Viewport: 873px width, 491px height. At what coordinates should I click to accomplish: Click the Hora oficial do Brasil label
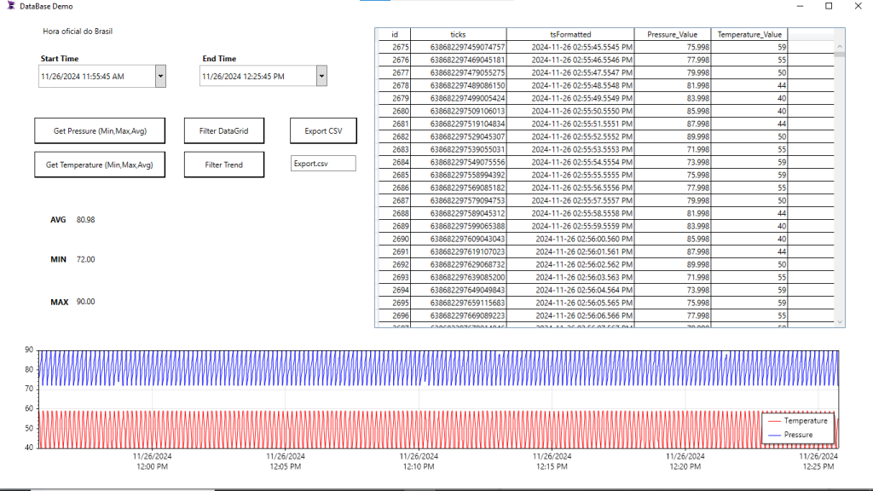pos(78,32)
